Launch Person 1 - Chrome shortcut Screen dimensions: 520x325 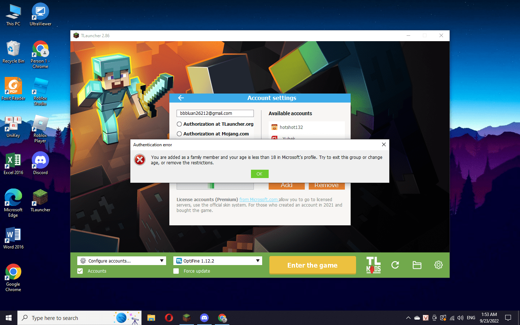40,55
